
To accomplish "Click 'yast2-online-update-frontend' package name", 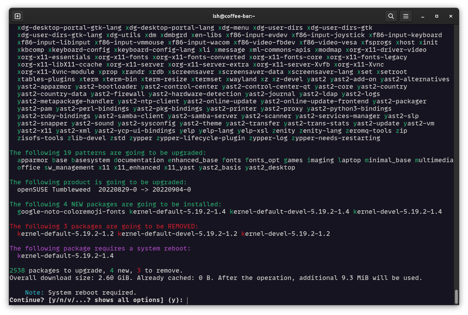I will (x=315, y=101).
